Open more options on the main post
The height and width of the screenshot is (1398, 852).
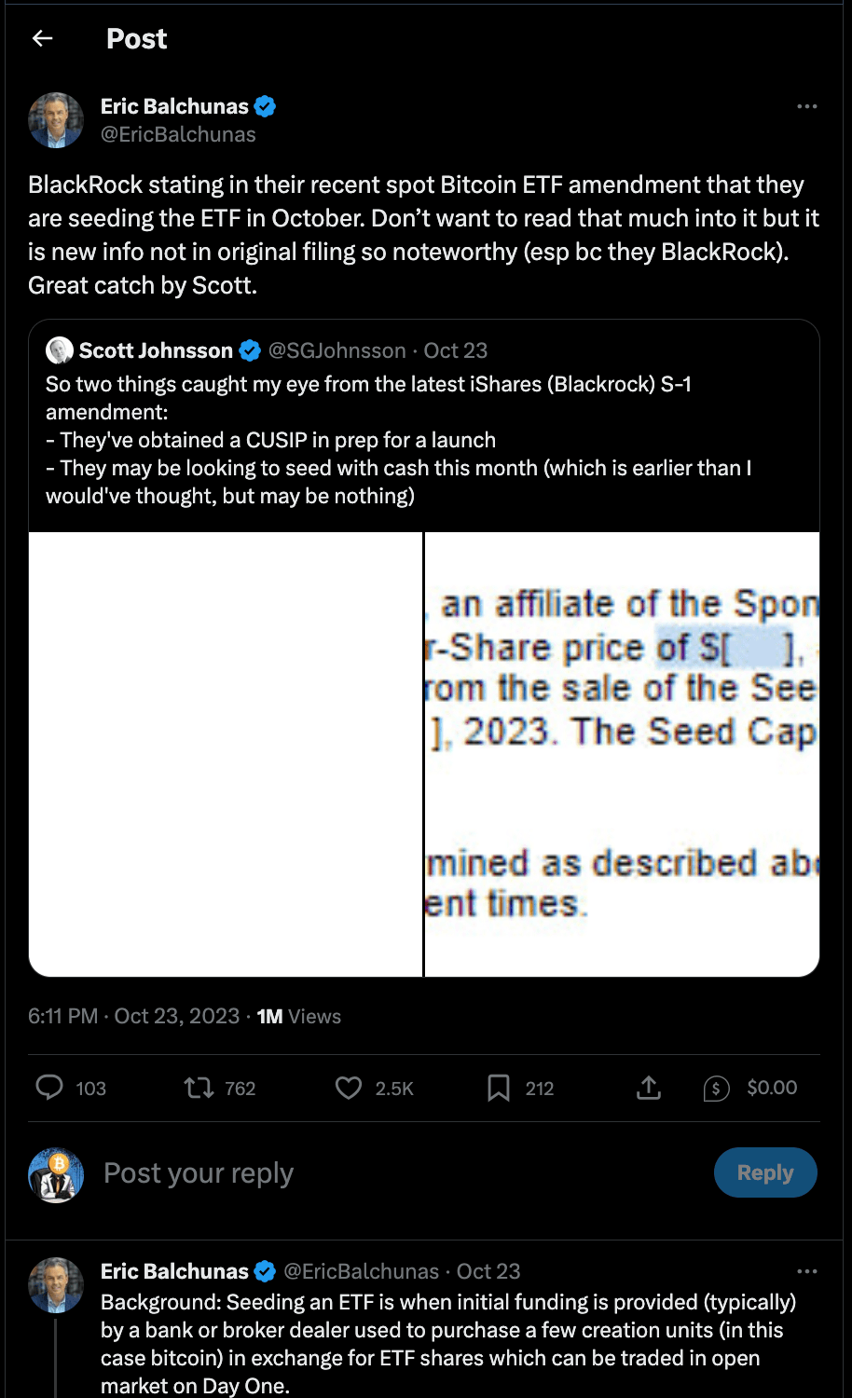click(807, 106)
